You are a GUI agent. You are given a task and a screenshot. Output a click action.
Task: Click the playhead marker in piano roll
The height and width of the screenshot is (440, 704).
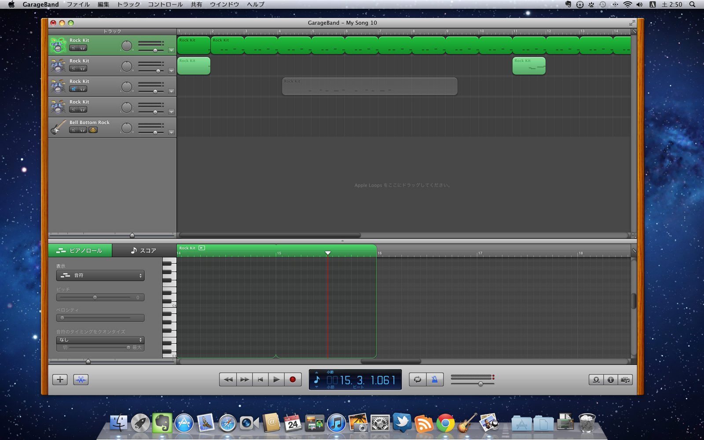click(328, 253)
